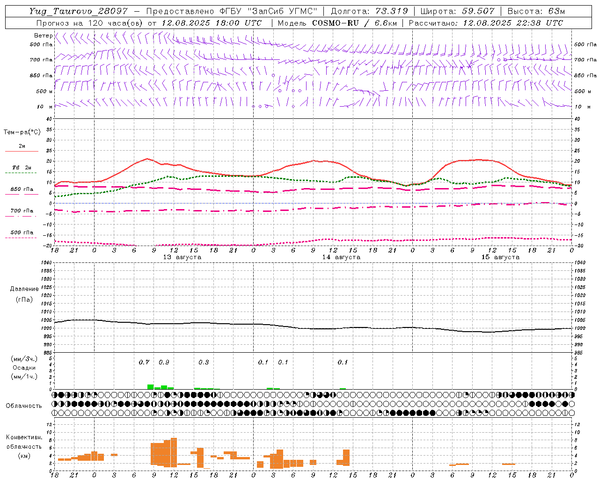Image resolution: width=599 pixels, height=479 pixels.
Task: Click the 0.3 precipitation amount
Action: (x=204, y=363)
